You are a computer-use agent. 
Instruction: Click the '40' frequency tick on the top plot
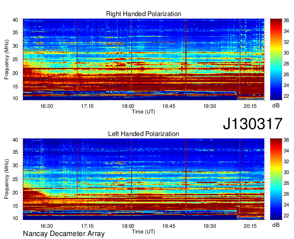coord(15,20)
